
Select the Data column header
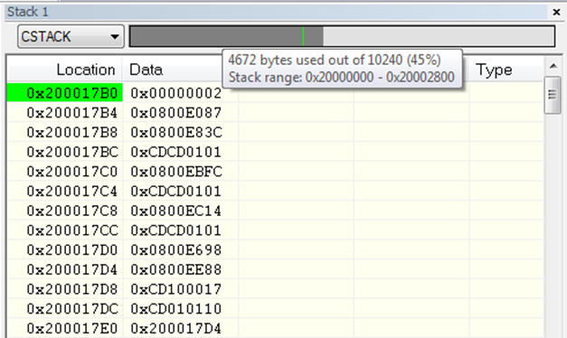146,70
